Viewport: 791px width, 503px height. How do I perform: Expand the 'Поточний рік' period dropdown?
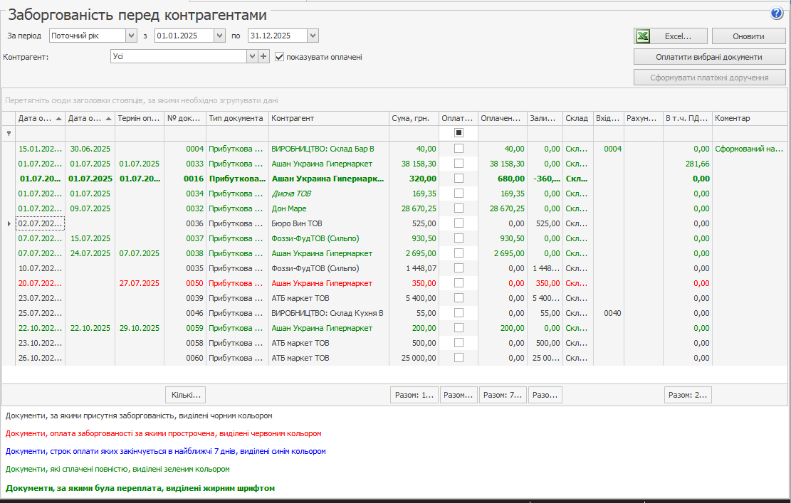coord(130,36)
